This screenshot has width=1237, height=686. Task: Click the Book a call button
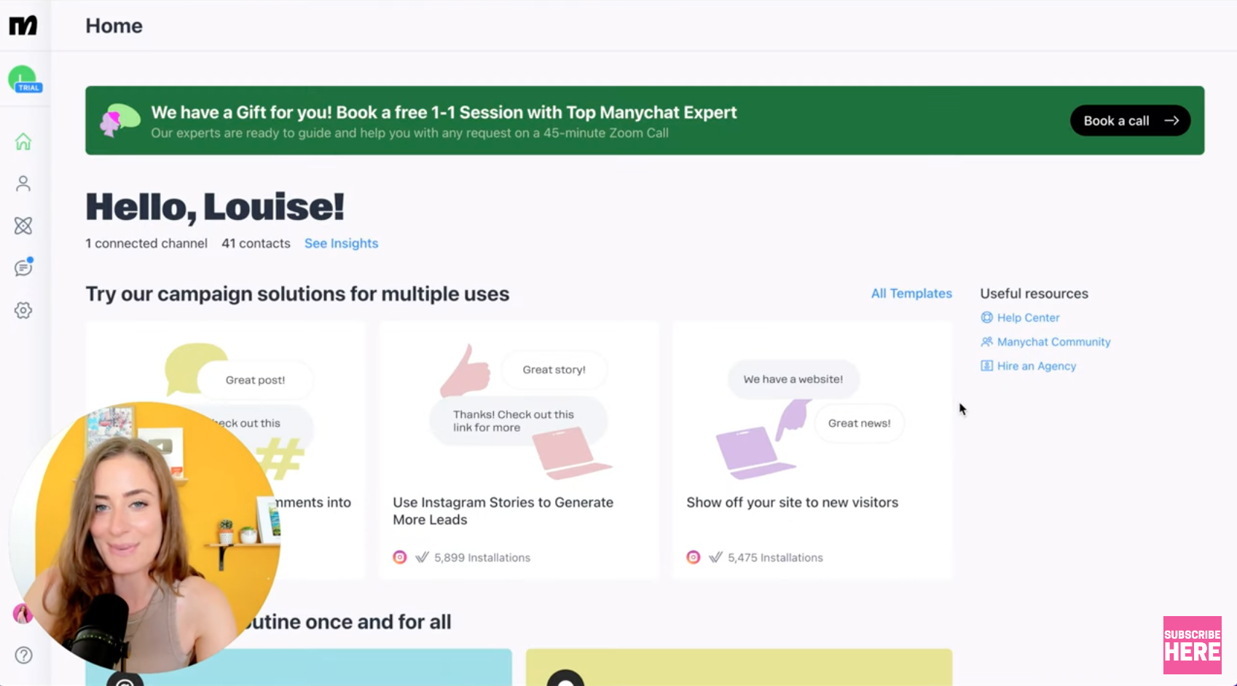point(1130,121)
